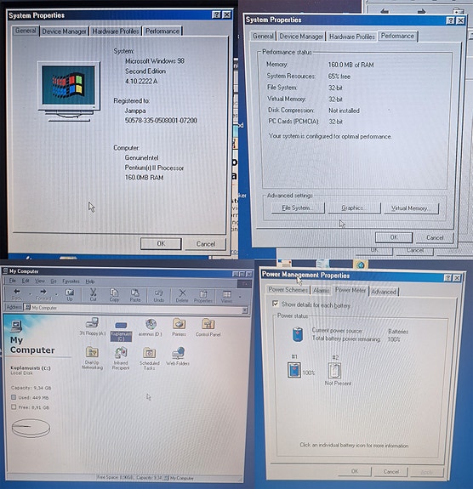Open the Edit menu in My Computer

coord(26,281)
